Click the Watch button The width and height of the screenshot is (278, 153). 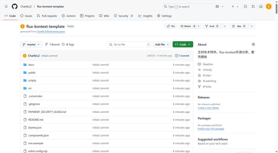pyautogui.click(x=188, y=26)
